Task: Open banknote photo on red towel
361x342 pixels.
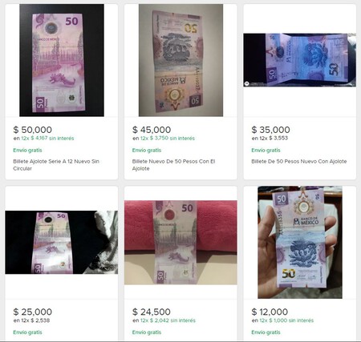Action: coord(180,243)
